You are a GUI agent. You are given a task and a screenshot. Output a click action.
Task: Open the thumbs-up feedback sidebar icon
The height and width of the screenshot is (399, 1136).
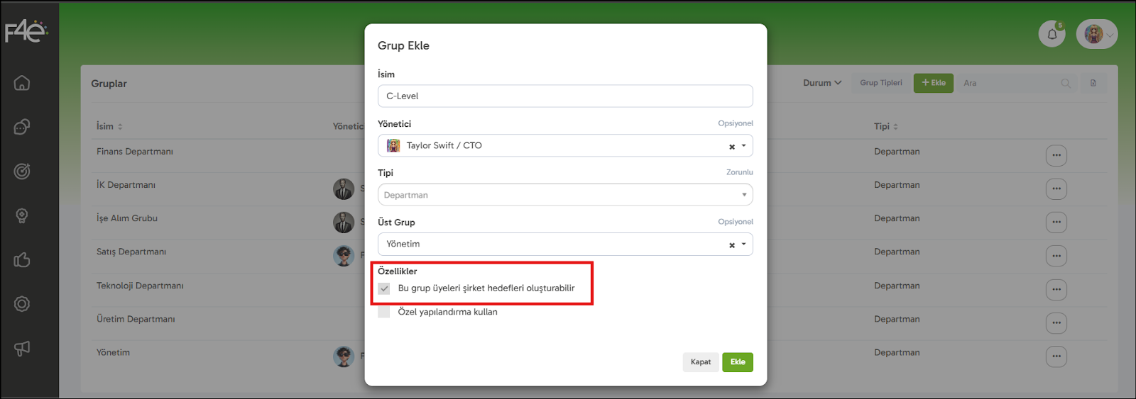tap(22, 260)
